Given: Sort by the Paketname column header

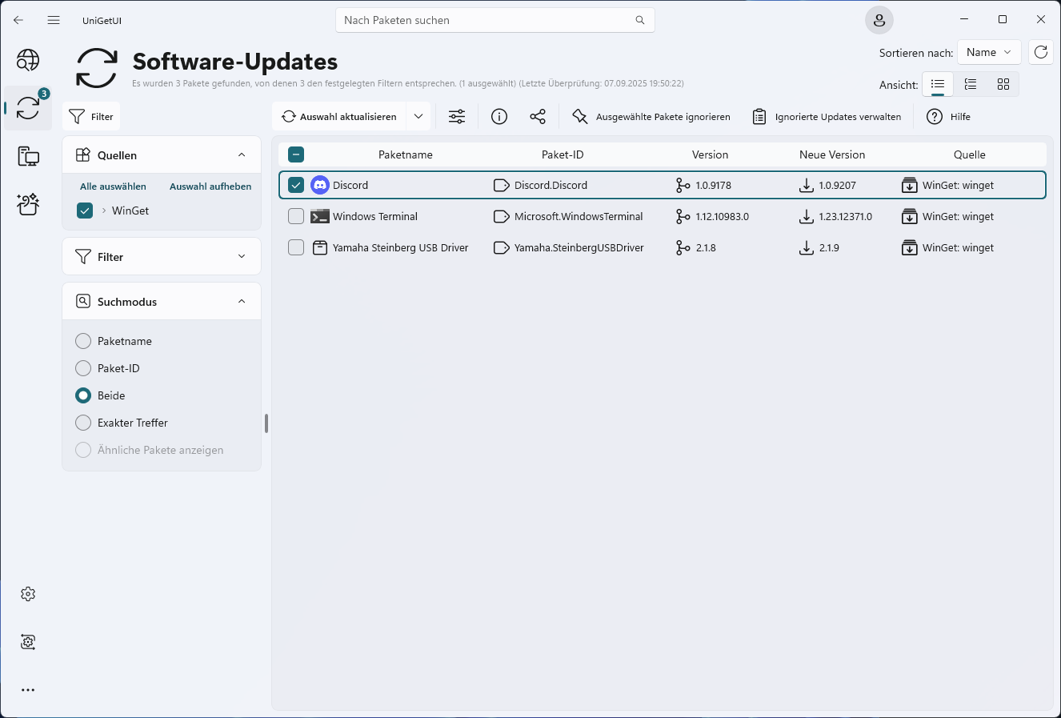Looking at the screenshot, I should (x=406, y=154).
